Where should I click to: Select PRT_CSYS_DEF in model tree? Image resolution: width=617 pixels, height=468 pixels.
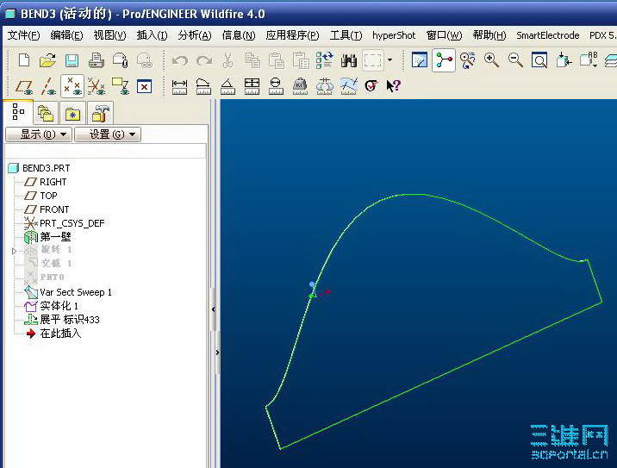tap(72, 223)
